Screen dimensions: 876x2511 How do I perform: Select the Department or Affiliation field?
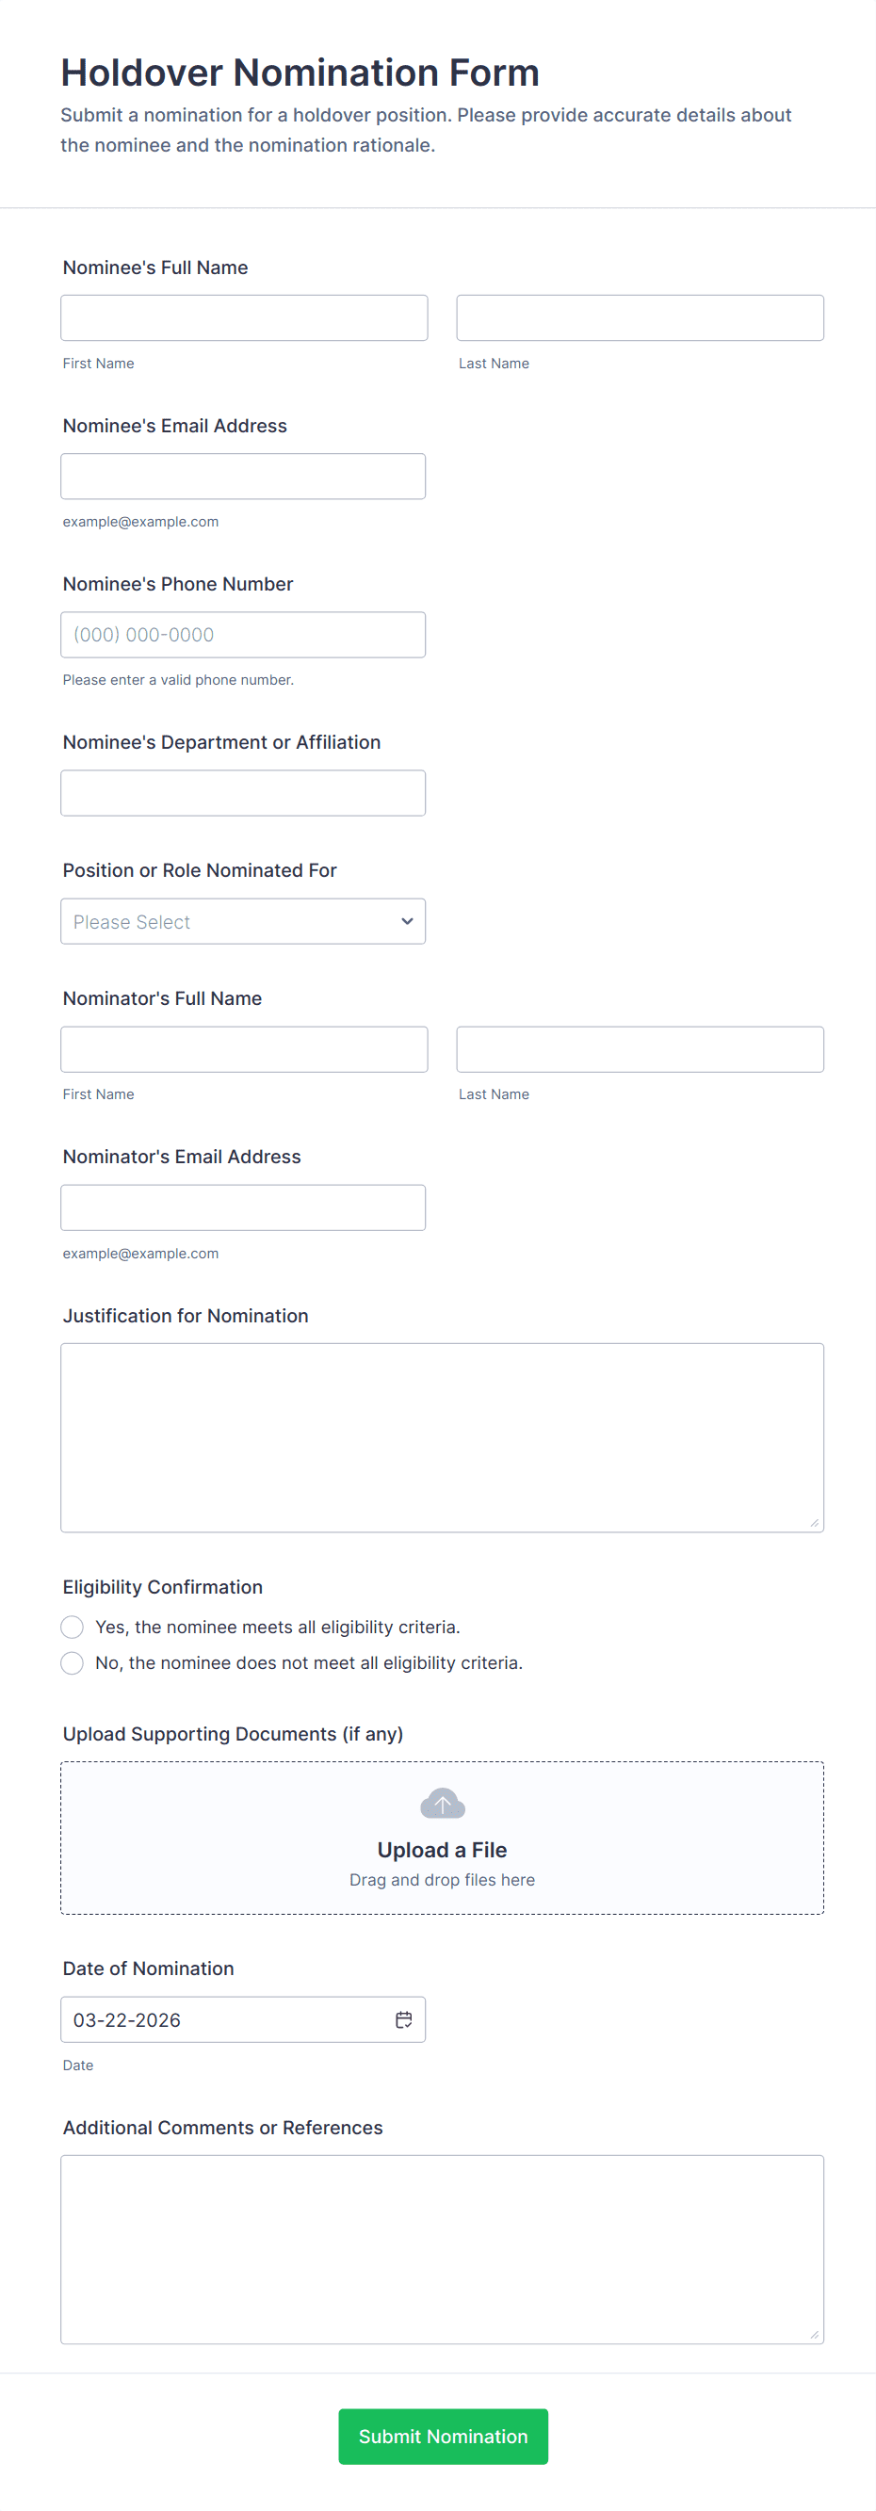coord(243,792)
